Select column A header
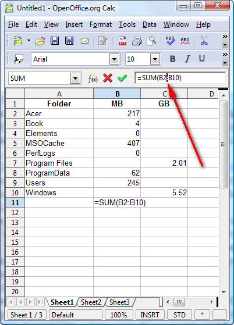The image size is (234, 325). coord(59,94)
